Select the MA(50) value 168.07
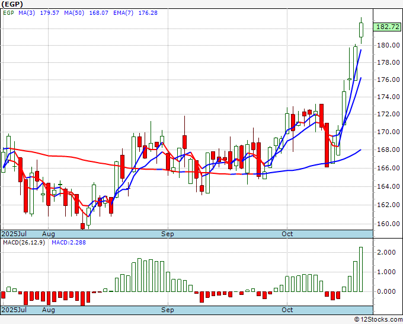The width and height of the screenshot is (403, 324). pyautogui.click(x=99, y=13)
